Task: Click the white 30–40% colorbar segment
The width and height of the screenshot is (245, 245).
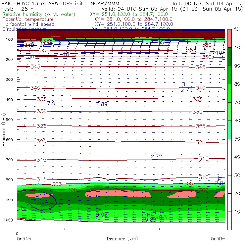Action: [229, 166]
